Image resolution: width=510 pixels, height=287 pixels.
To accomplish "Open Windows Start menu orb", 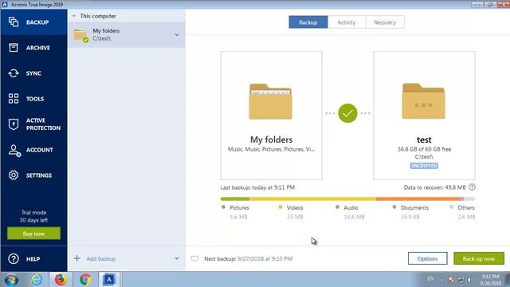I will [11, 280].
